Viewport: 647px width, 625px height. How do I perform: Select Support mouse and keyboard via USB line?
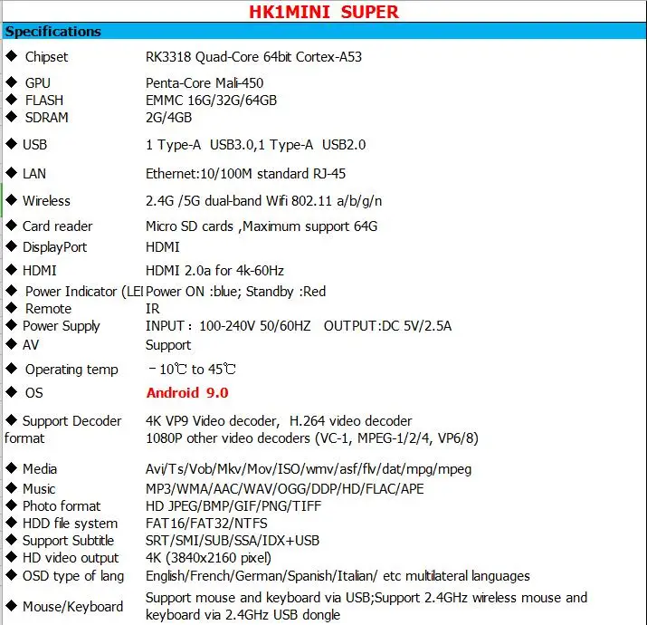click(366, 598)
